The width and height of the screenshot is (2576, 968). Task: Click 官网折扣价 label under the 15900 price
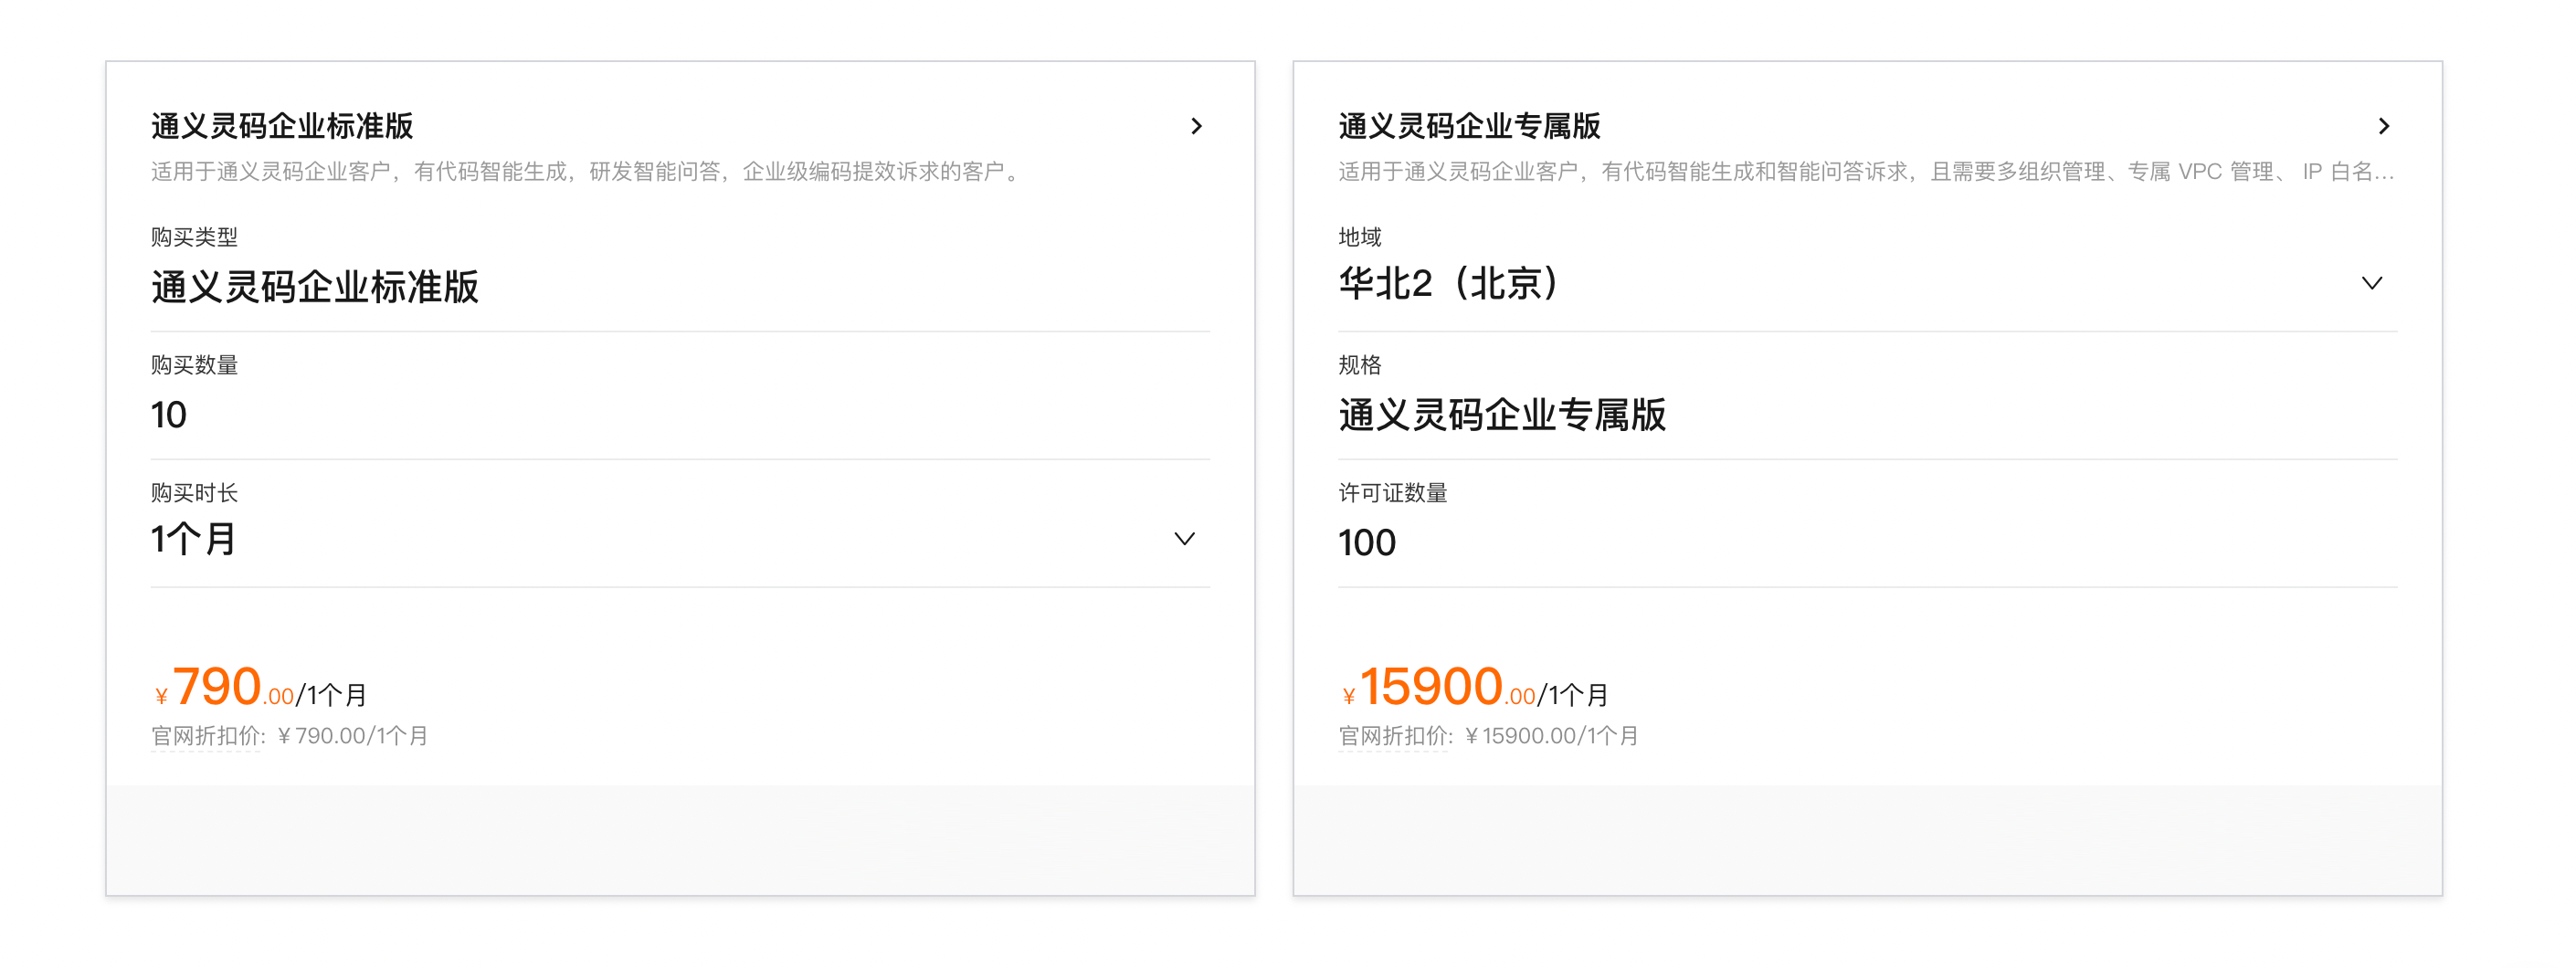pyautogui.click(x=1395, y=736)
